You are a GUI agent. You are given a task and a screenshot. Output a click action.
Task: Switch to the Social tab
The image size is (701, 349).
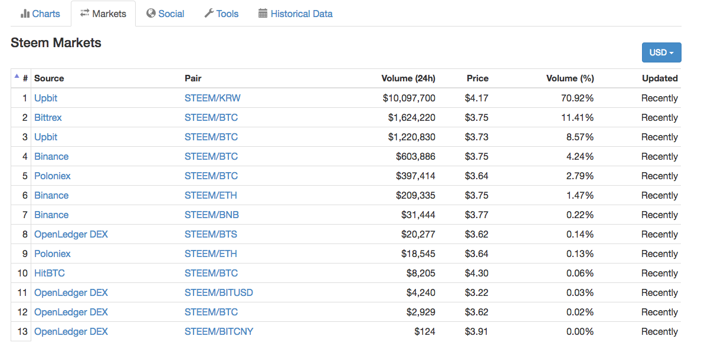pos(165,14)
